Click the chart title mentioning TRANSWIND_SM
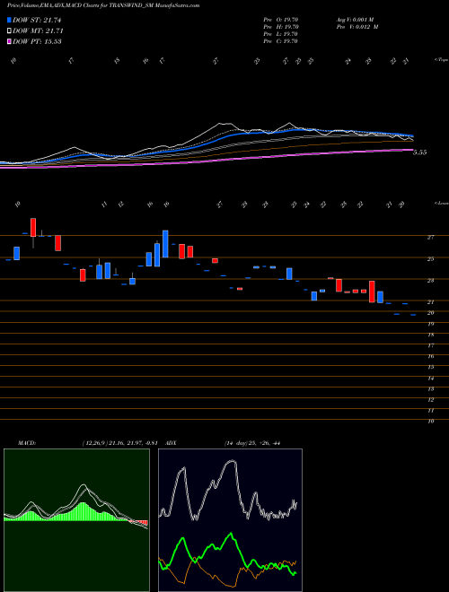 103,5
